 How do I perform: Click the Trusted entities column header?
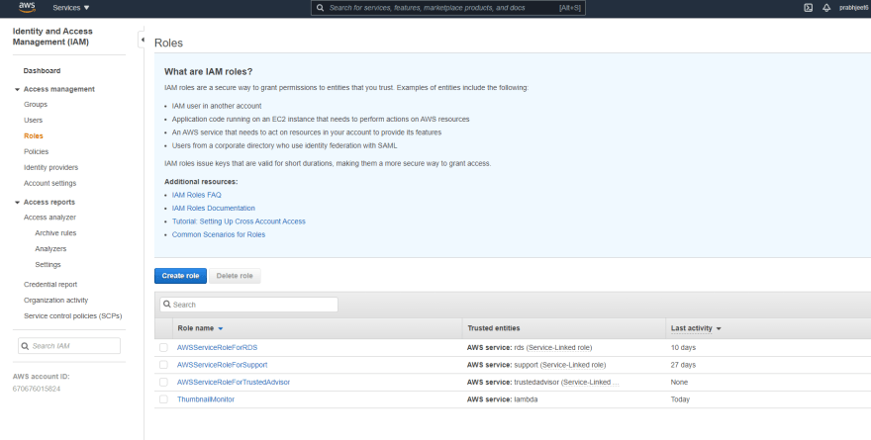click(x=493, y=328)
